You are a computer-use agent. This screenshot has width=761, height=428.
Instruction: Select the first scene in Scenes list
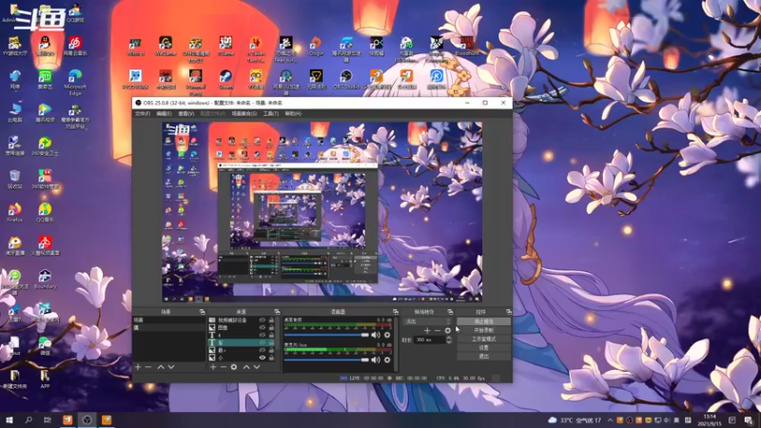(x=169, y=321)
